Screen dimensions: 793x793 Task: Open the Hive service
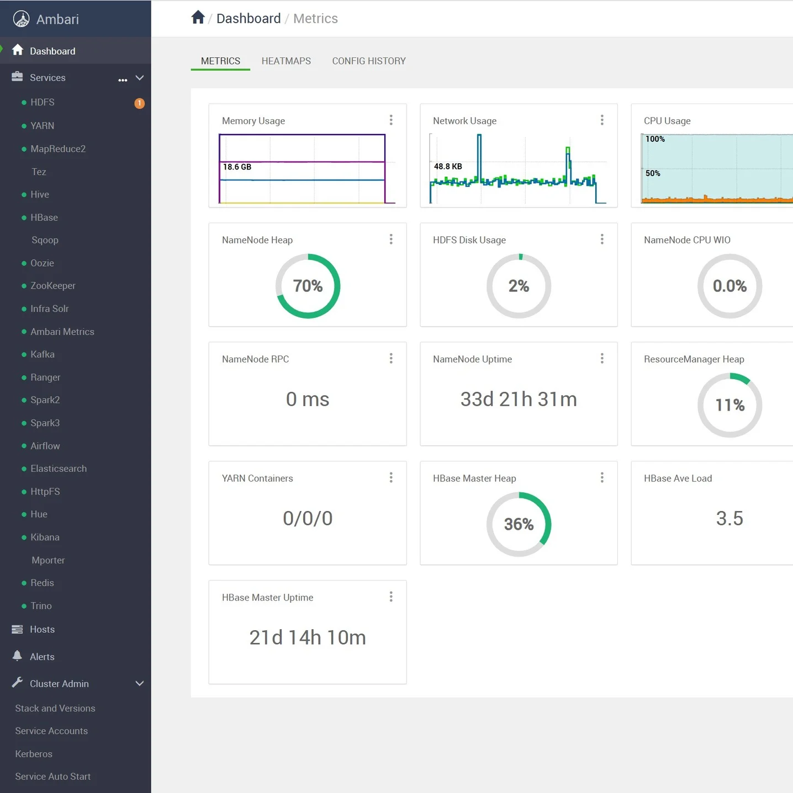(40, 194)
